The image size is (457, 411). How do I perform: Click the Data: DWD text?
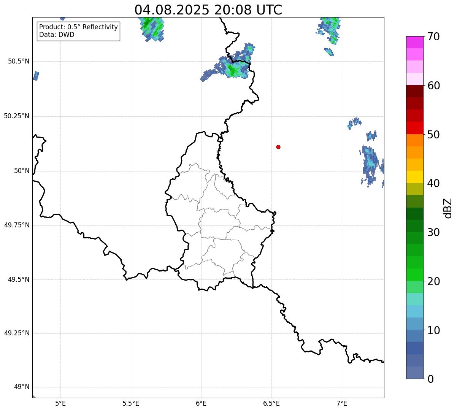pyautogui.click(x=57, y=35)
